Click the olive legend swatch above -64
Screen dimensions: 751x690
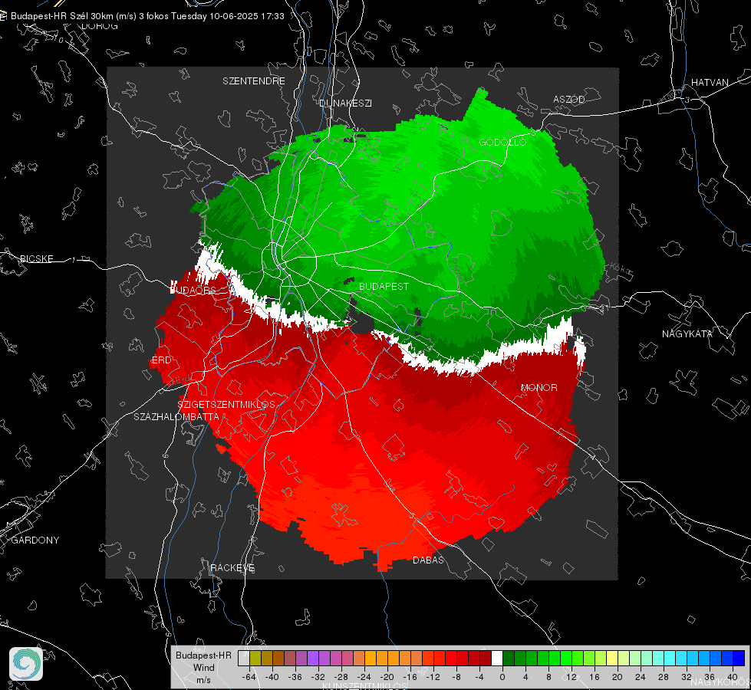[255, 658]
